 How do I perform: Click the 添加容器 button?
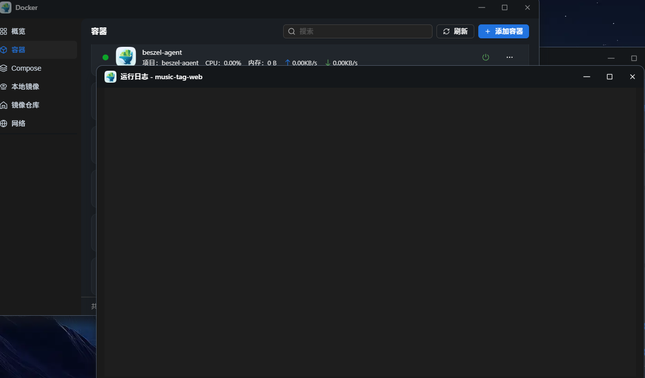click(503, 31)
